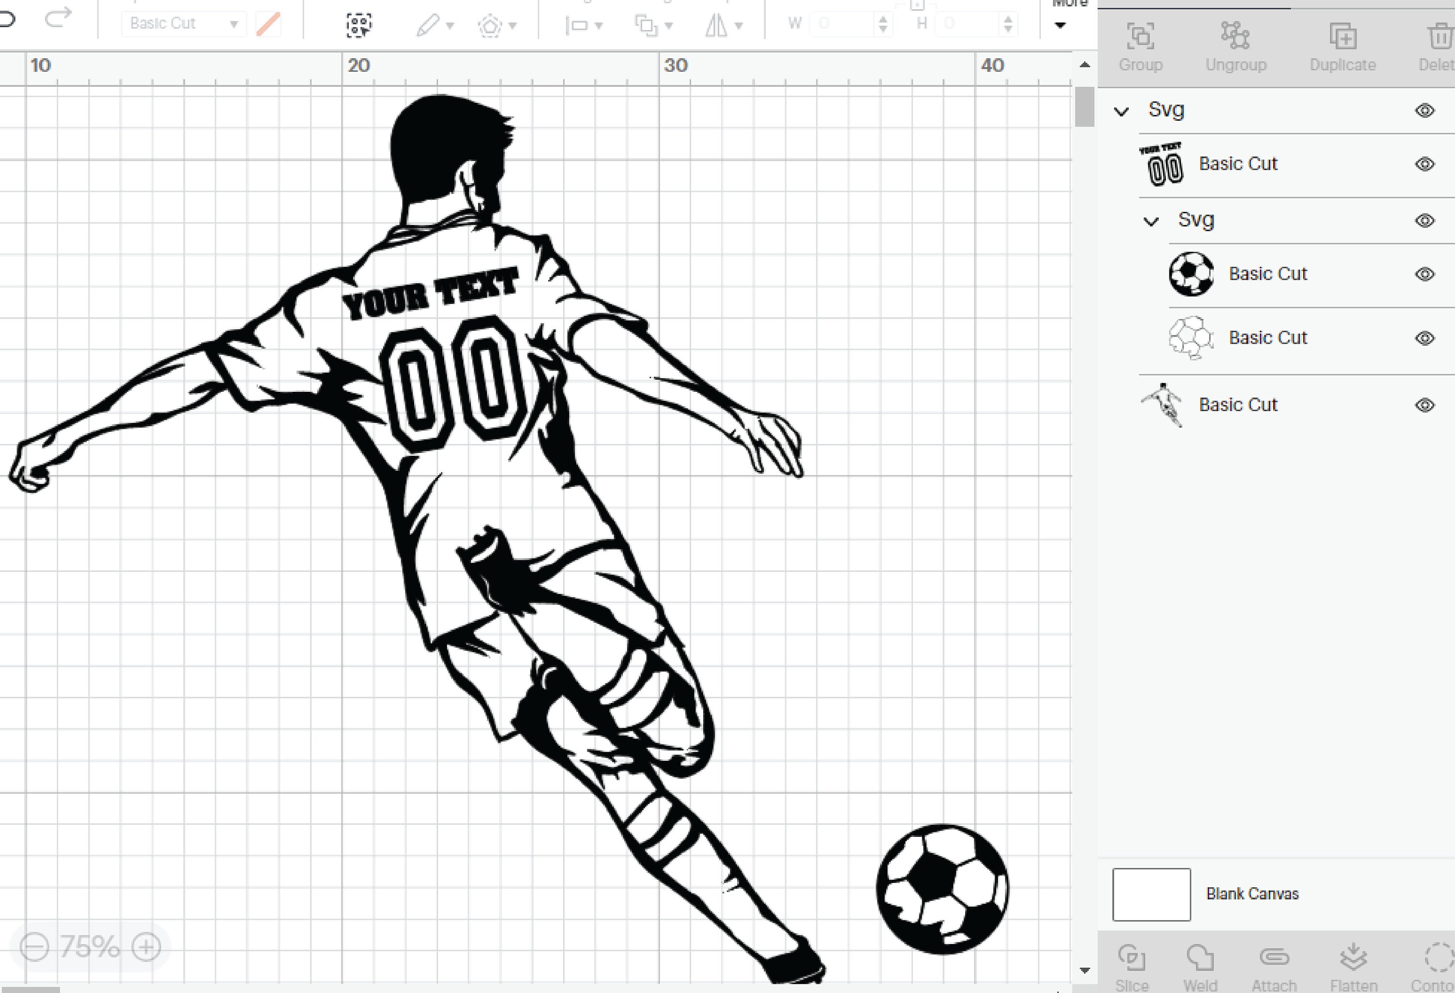Open the Basic Cut operation dropdown
Screen dimensions: 1455x993
[x=235, y=23]
